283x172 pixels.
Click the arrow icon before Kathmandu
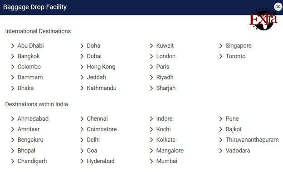[x=82, y=88]
